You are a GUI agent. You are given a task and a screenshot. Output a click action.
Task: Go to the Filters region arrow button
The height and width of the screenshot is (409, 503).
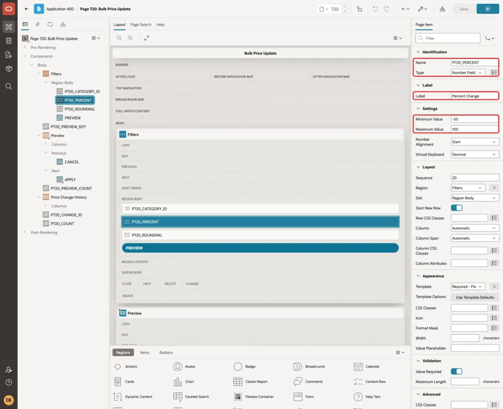coord(494,188)
